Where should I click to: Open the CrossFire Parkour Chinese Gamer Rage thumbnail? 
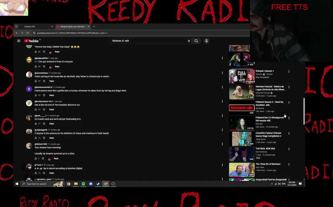242,138
